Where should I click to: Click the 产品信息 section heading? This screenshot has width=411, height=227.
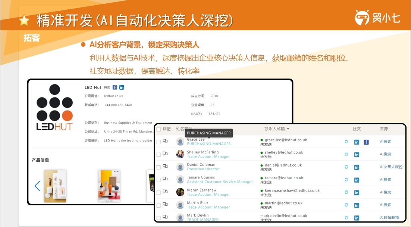coord(40,160)
